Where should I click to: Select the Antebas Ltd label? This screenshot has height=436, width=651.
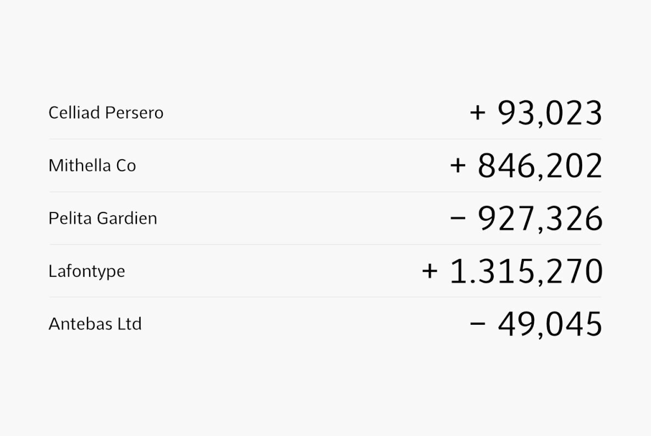click(x=95, y=324)
